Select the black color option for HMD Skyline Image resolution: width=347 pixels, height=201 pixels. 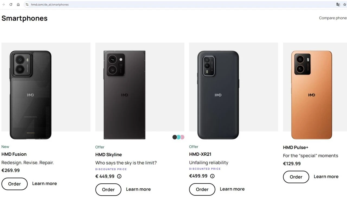pos(174,137)
